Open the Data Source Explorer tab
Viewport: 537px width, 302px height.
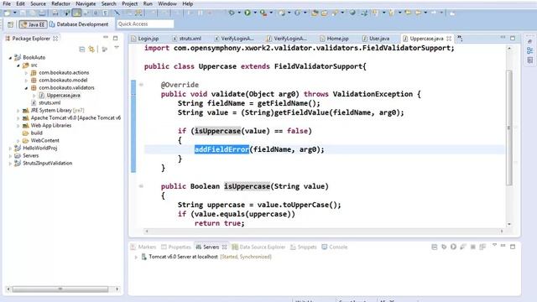(x=258, y=247)
